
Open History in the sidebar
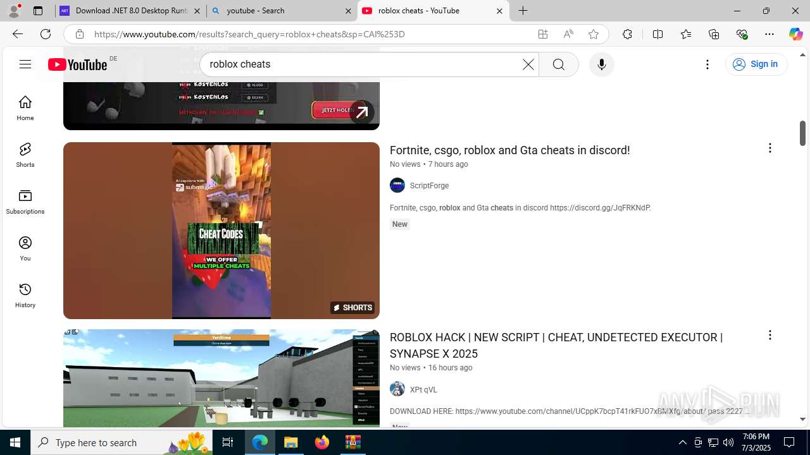click(x=25, y=295)
